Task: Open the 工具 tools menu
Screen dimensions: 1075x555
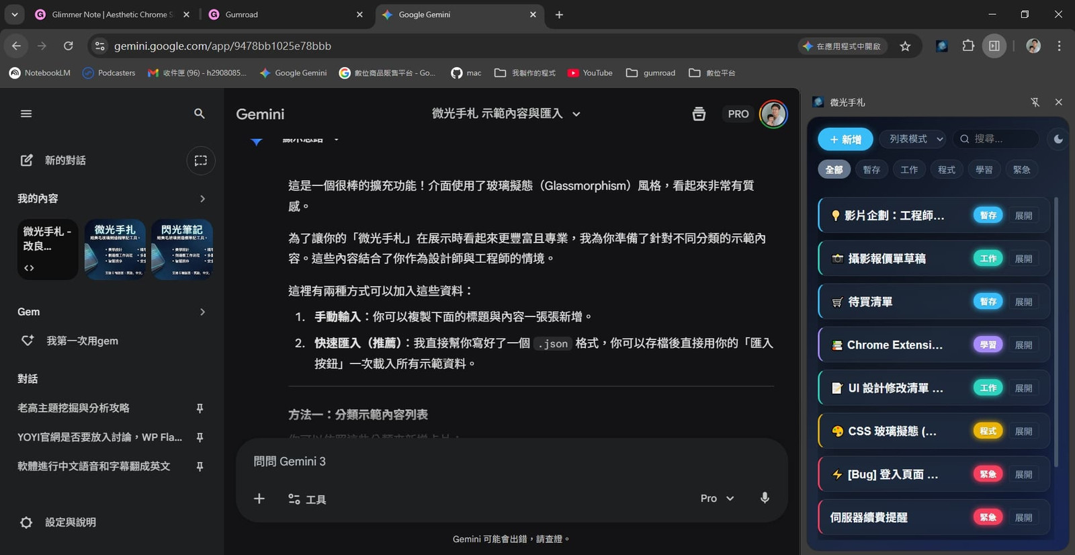Action: tap(307, 499)
